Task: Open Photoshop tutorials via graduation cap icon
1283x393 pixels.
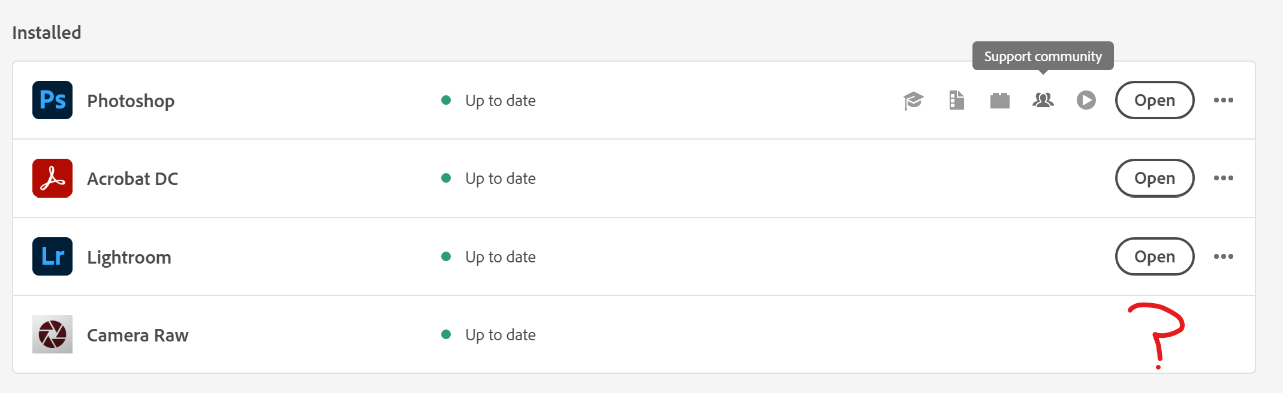Action: click(913, 100)
